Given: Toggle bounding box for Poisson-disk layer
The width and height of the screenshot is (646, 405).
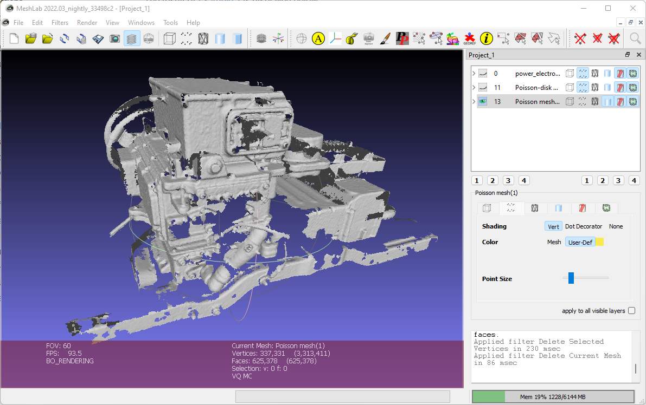Looking at the screenshot, I should pyautogui.click(x=570, y=88).
